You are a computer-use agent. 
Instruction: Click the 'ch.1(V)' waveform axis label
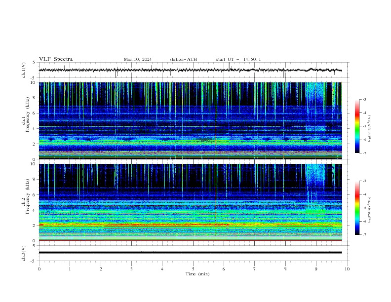(24, 70)
